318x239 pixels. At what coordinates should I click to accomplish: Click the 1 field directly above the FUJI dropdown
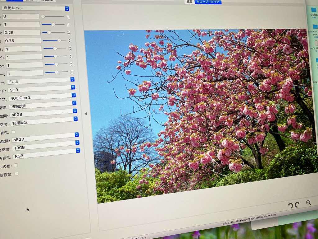pyautogui.click(x=25, y=73)
